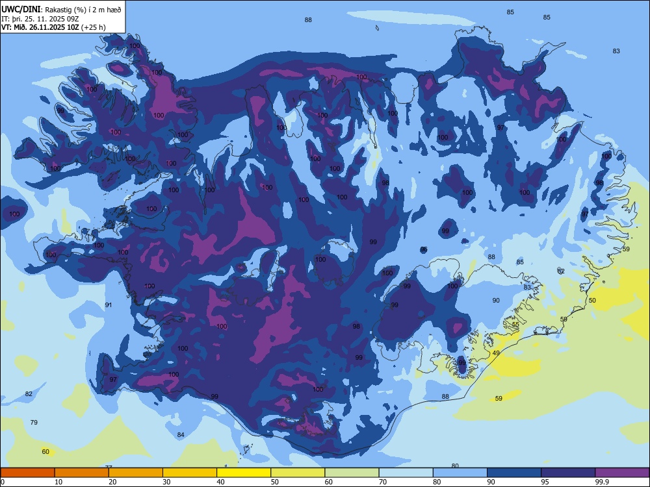Select the 20–30 amber legend swatch
Screen dimensions: 650x487
[x=136, y=473]
